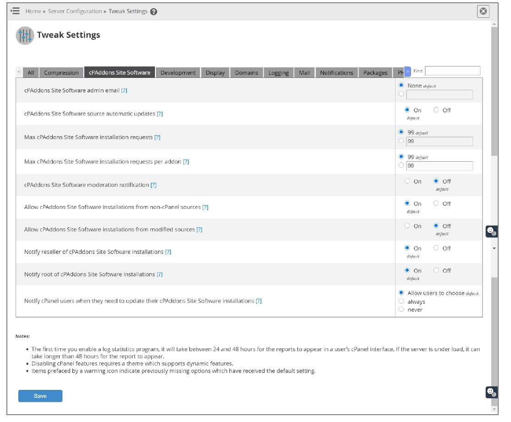The height and width of the screenshot is (422, 511).
Task: Open help for installation requests per addon
Action: click(x=186, y=162)
